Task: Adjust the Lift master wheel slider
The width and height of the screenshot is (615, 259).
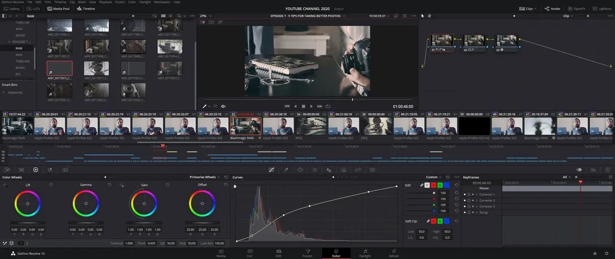Action: (x=28, y=223)
